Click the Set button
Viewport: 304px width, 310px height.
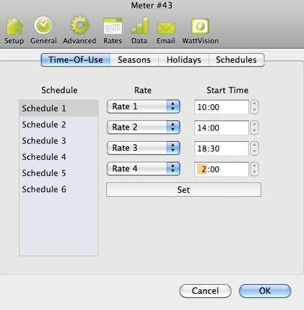tap(183, 190)
